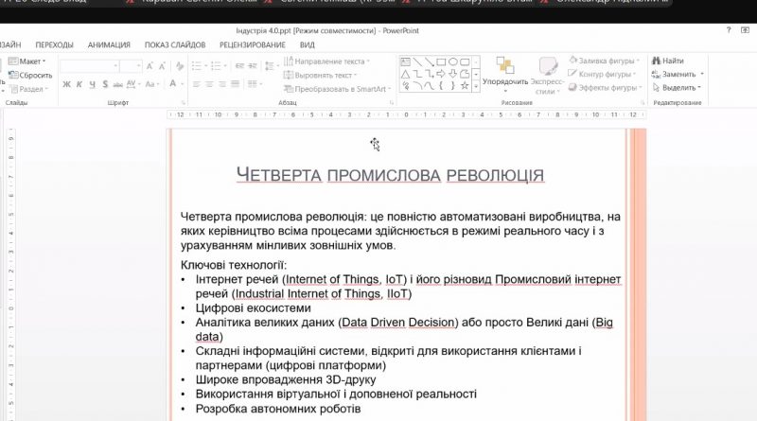Justify the text alignment
The width and height of the screenshot is (757, 421).
point(235,84)
